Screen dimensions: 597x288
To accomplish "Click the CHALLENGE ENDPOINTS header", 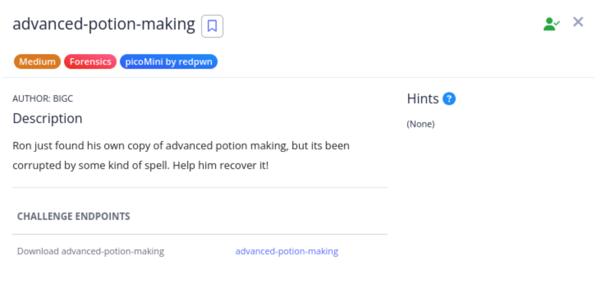I will pyautogui.click(x=73, y=216).
